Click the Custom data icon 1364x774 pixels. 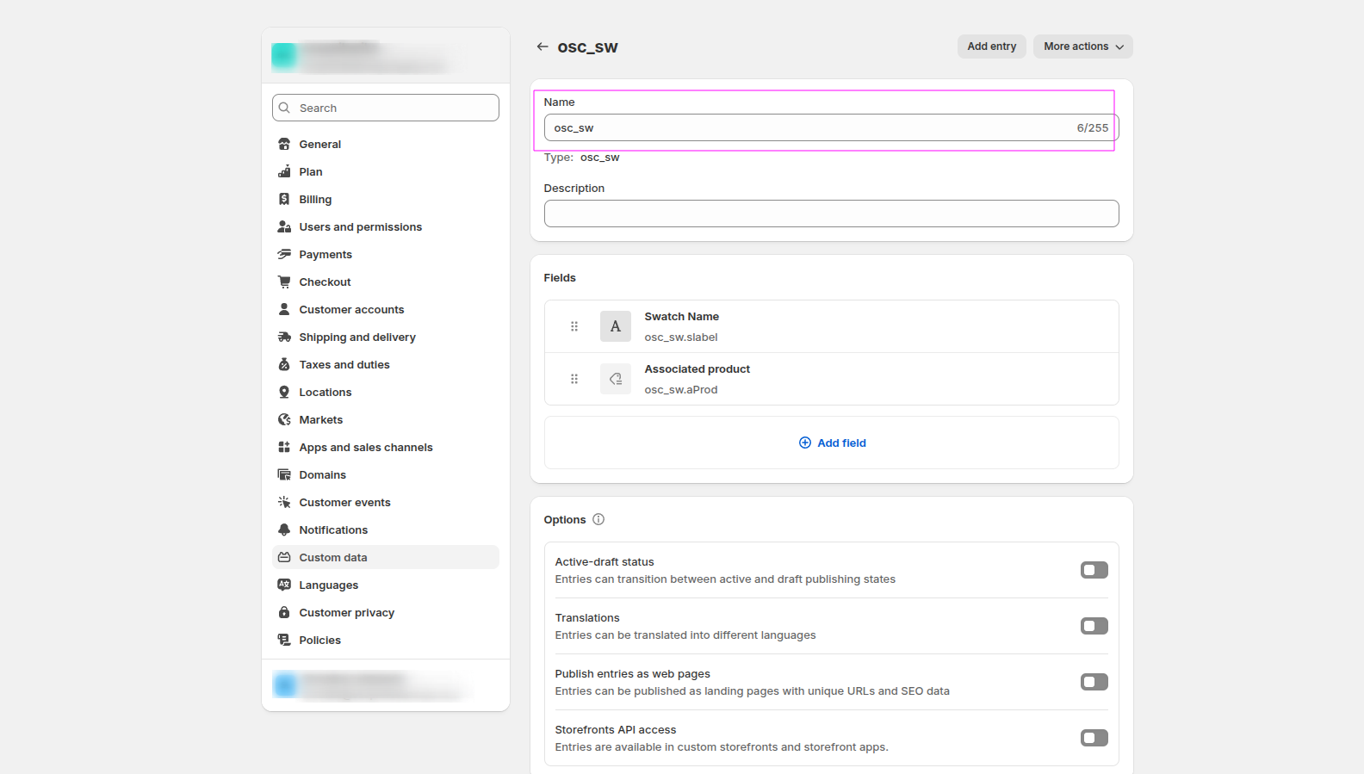pyautogui.click(x=284, y=557)
